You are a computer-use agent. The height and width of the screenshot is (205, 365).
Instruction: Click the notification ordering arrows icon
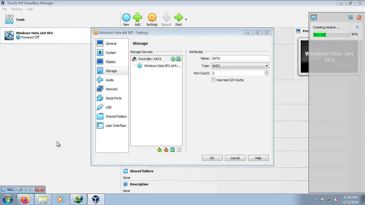(350, 17)
